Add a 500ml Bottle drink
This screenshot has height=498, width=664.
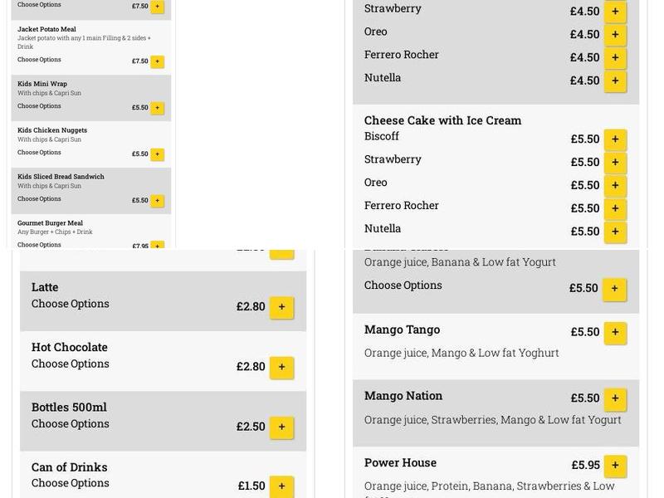click(281, 427)
